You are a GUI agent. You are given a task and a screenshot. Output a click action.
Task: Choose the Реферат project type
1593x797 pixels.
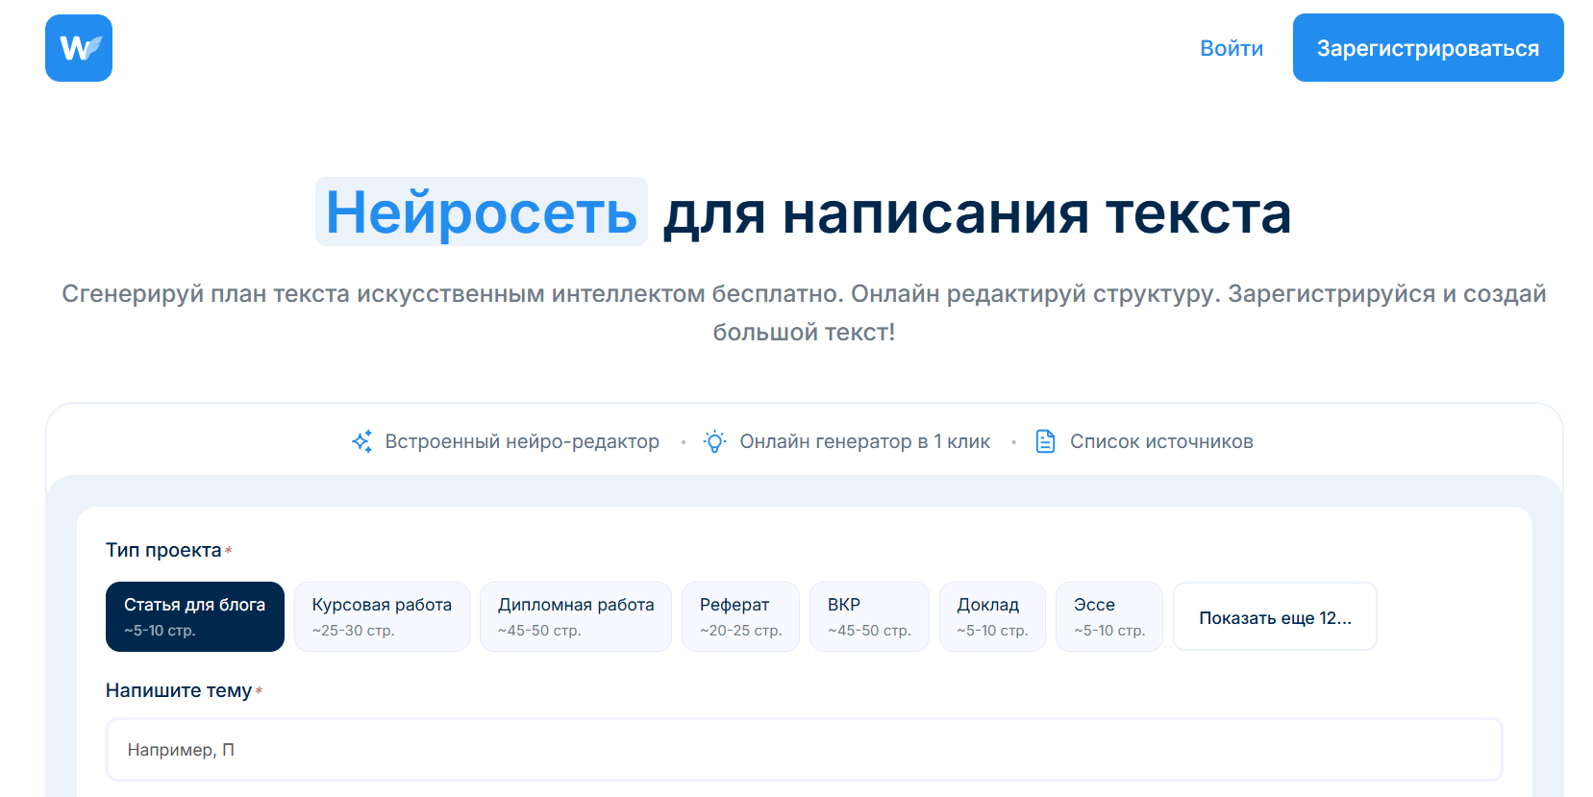click(x=740, y=616)
